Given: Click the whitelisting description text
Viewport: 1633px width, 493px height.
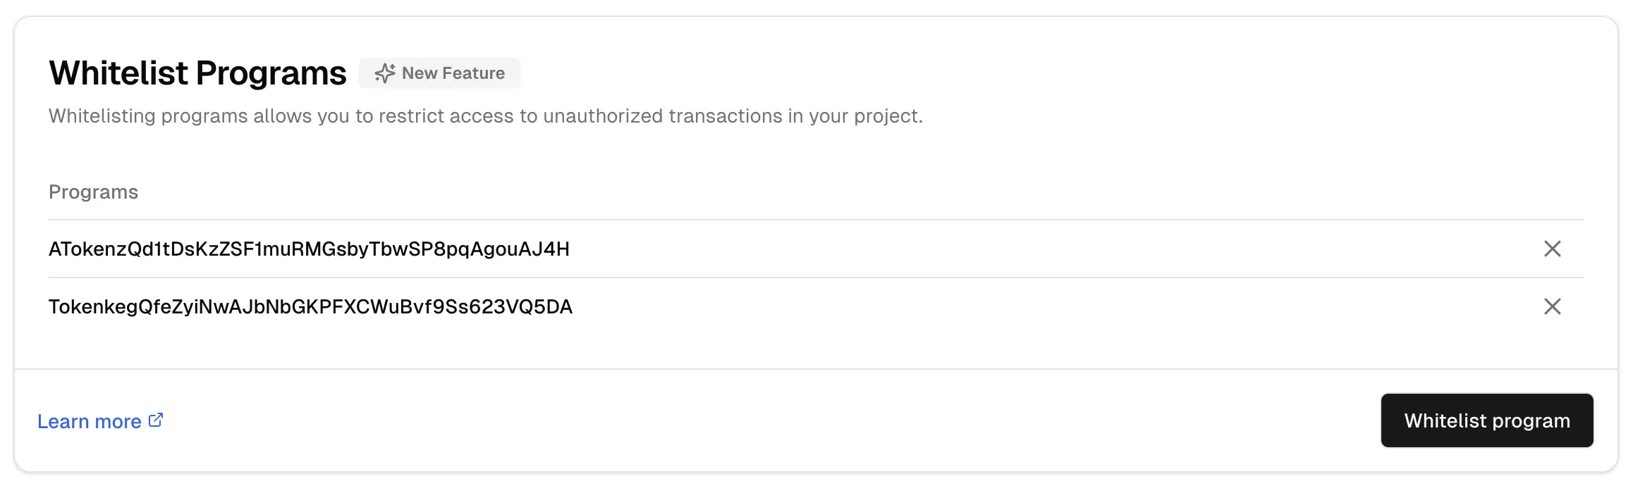Looking at the screenshot, I should pyautogui.click(x=484, y=117).
